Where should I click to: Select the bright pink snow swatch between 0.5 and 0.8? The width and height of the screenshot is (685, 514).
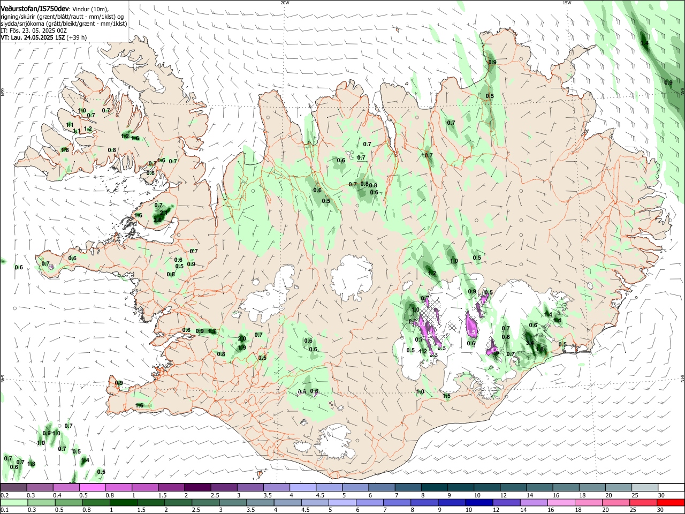point(93,488)
